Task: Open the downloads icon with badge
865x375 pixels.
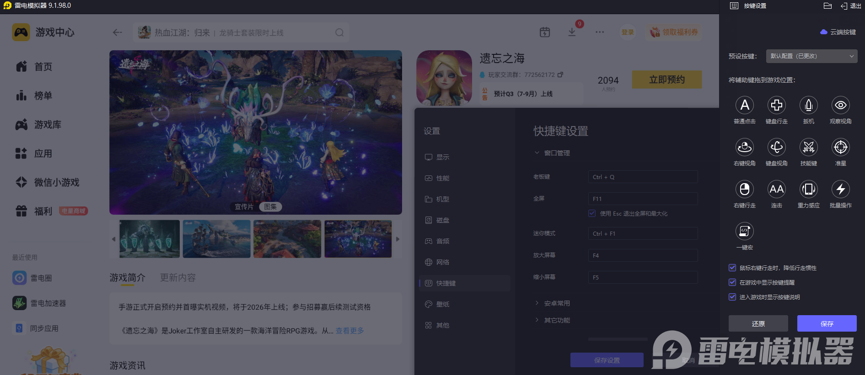Action: [572, 32]
